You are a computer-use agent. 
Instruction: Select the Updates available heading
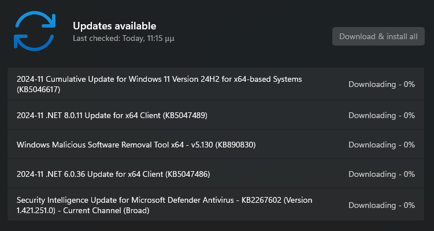pos(114,26)
